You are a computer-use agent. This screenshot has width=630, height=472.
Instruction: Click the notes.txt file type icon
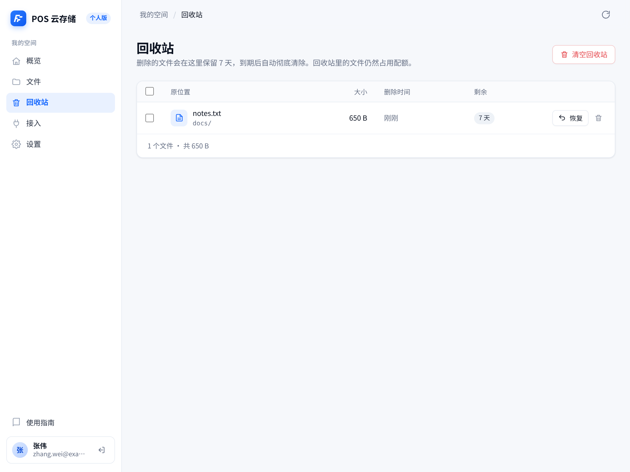[x=179, y=118]
